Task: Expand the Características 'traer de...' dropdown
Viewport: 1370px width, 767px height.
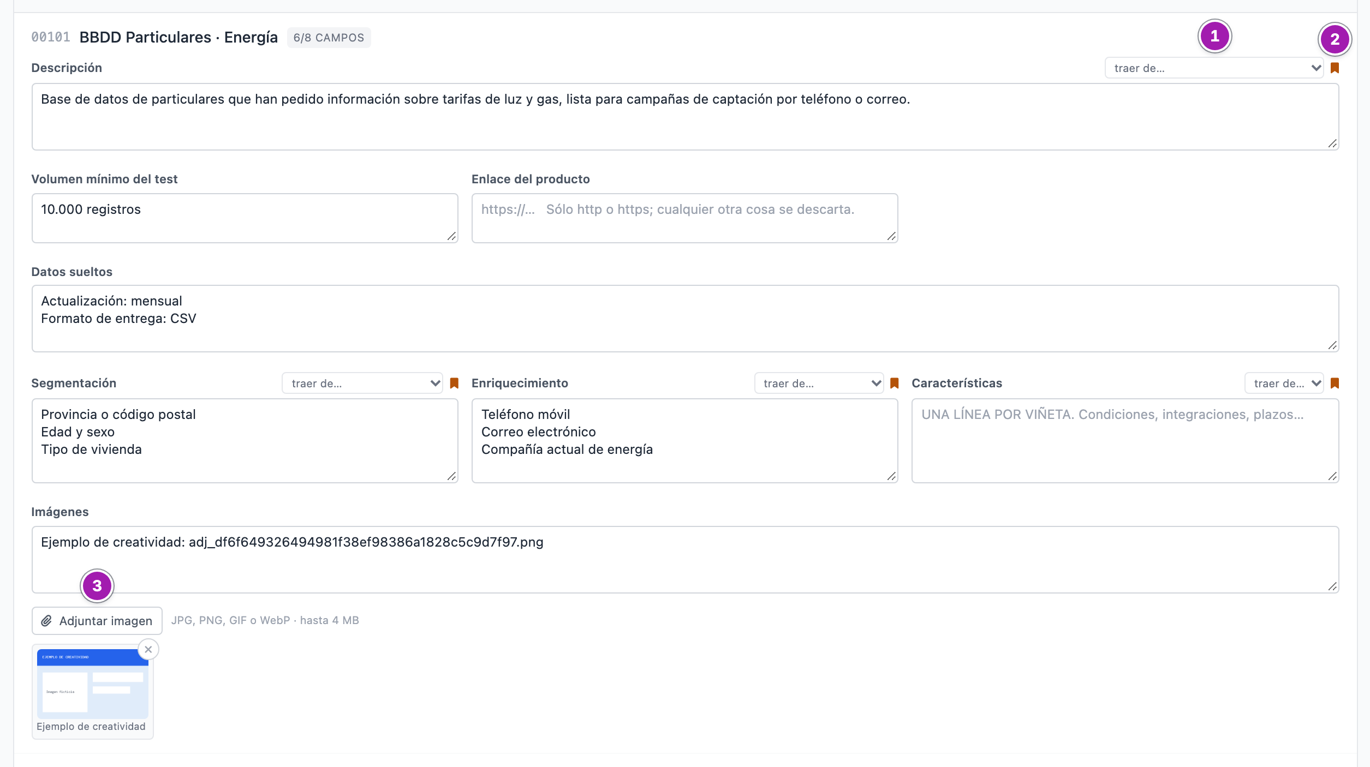Action: 1284,383
